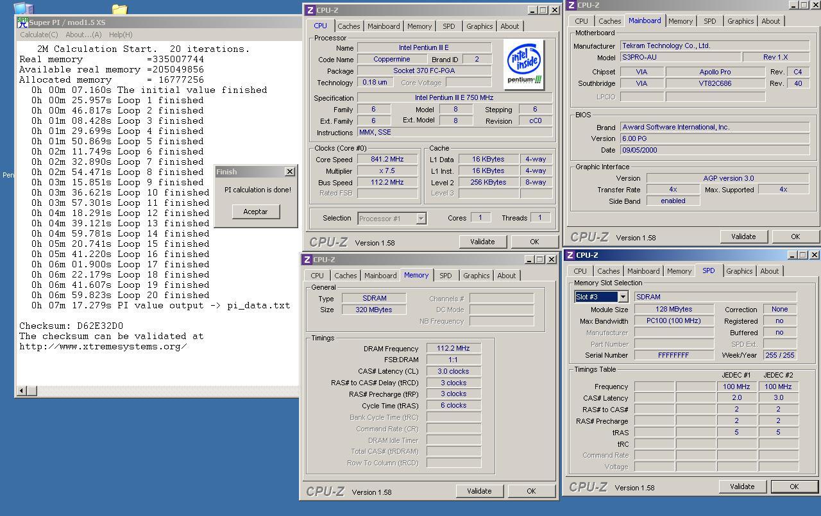This screenshot has width=821, height=516.
Task: Select the About tab in the SPD window
Action: tap(769, 271)
